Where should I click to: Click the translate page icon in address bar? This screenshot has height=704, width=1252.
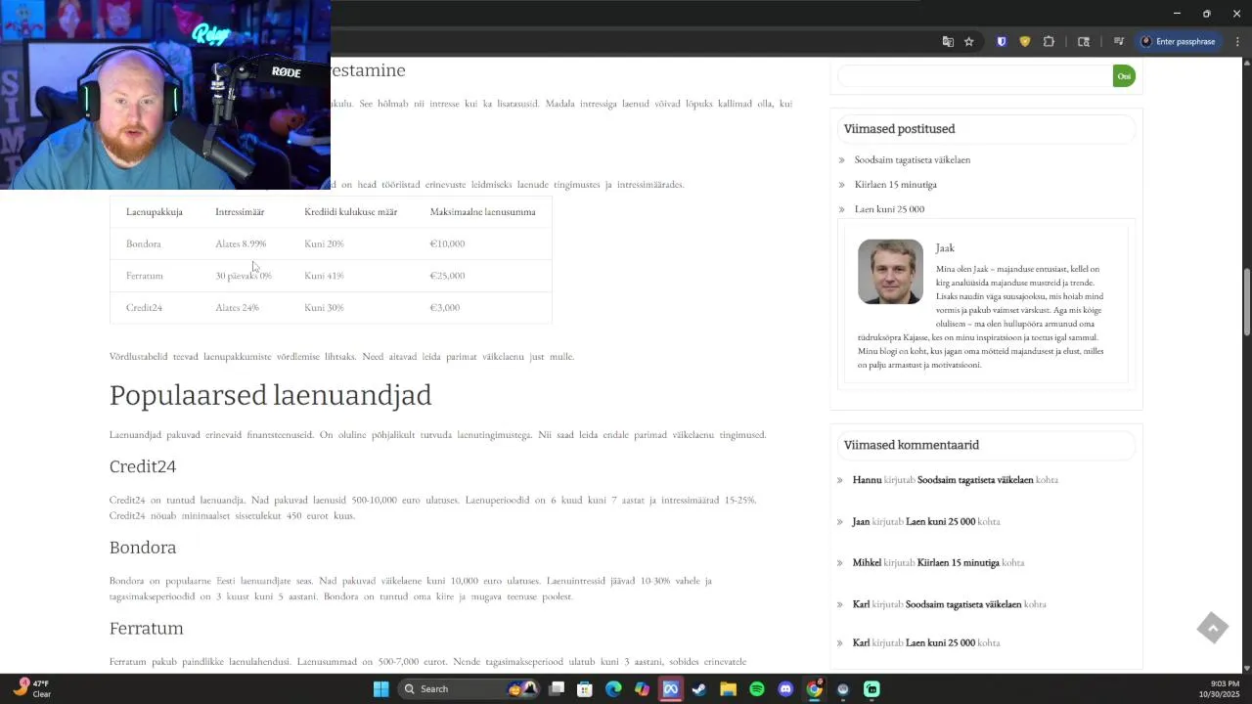tap(947, 41)
